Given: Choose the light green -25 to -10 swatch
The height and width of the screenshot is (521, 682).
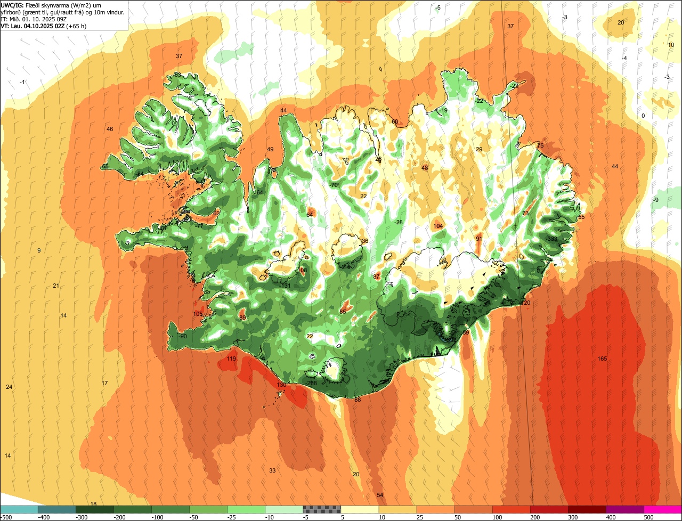Looking at the screenshot, I should 246,509.
